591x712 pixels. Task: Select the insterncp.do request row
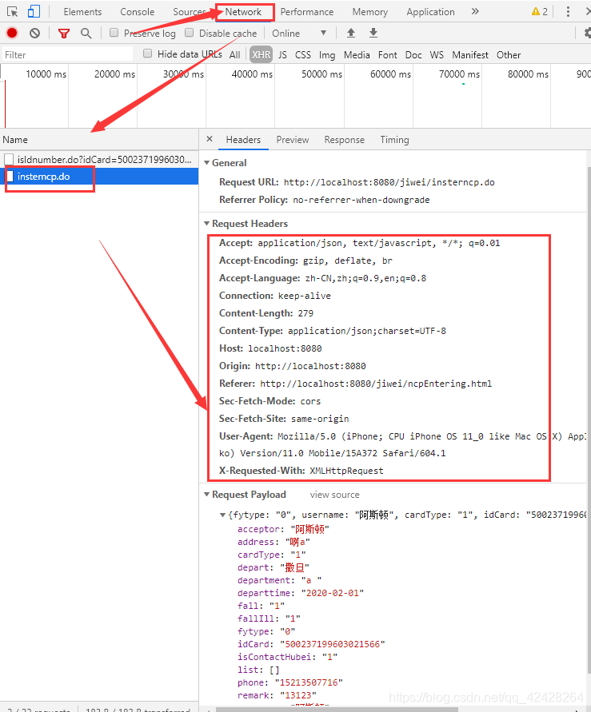[99, 177]
